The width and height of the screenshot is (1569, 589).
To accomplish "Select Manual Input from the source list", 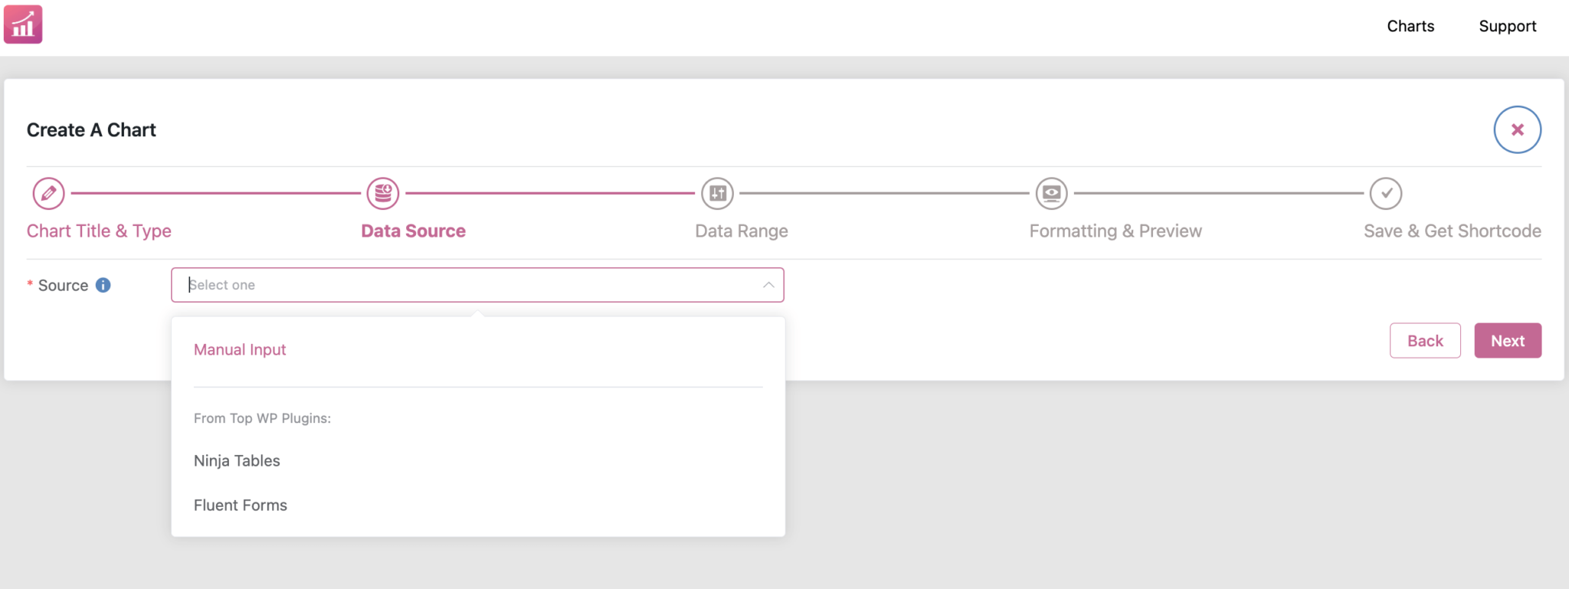I will [x=239, y=349].
